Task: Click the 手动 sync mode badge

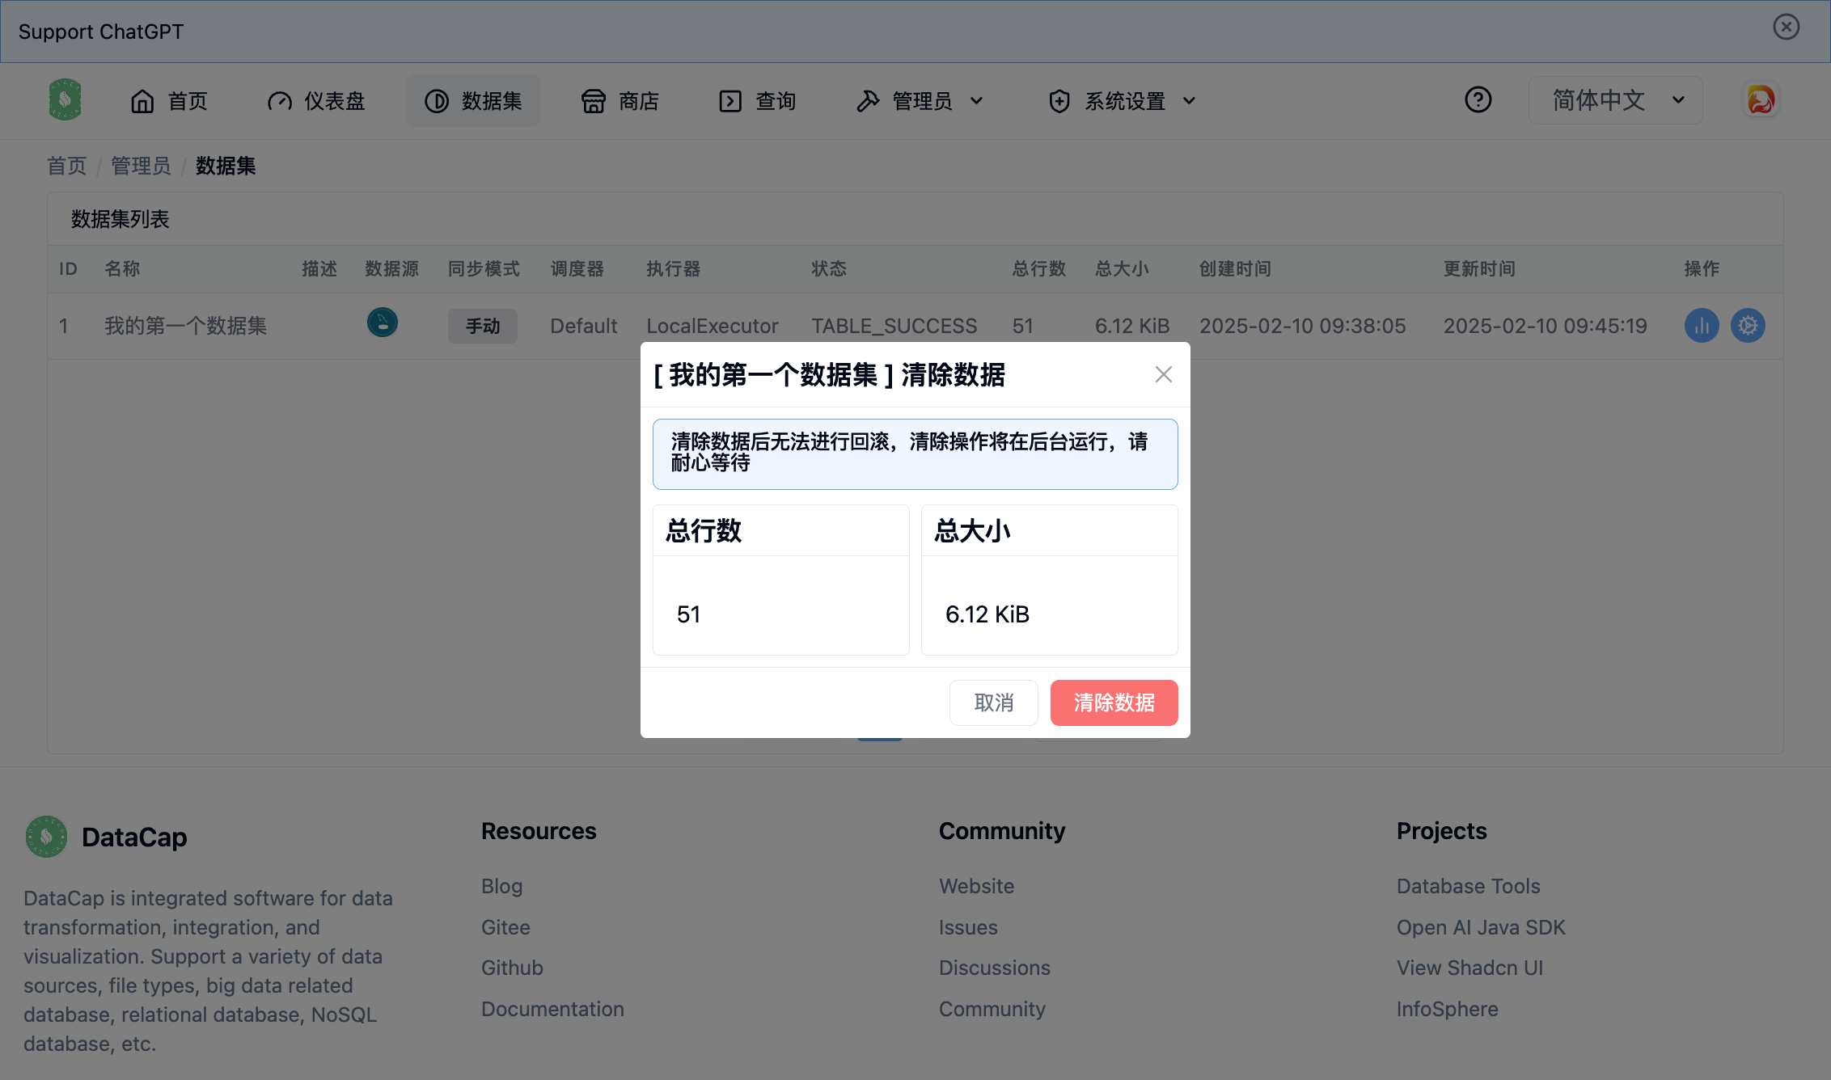Action: coord(483,326)
